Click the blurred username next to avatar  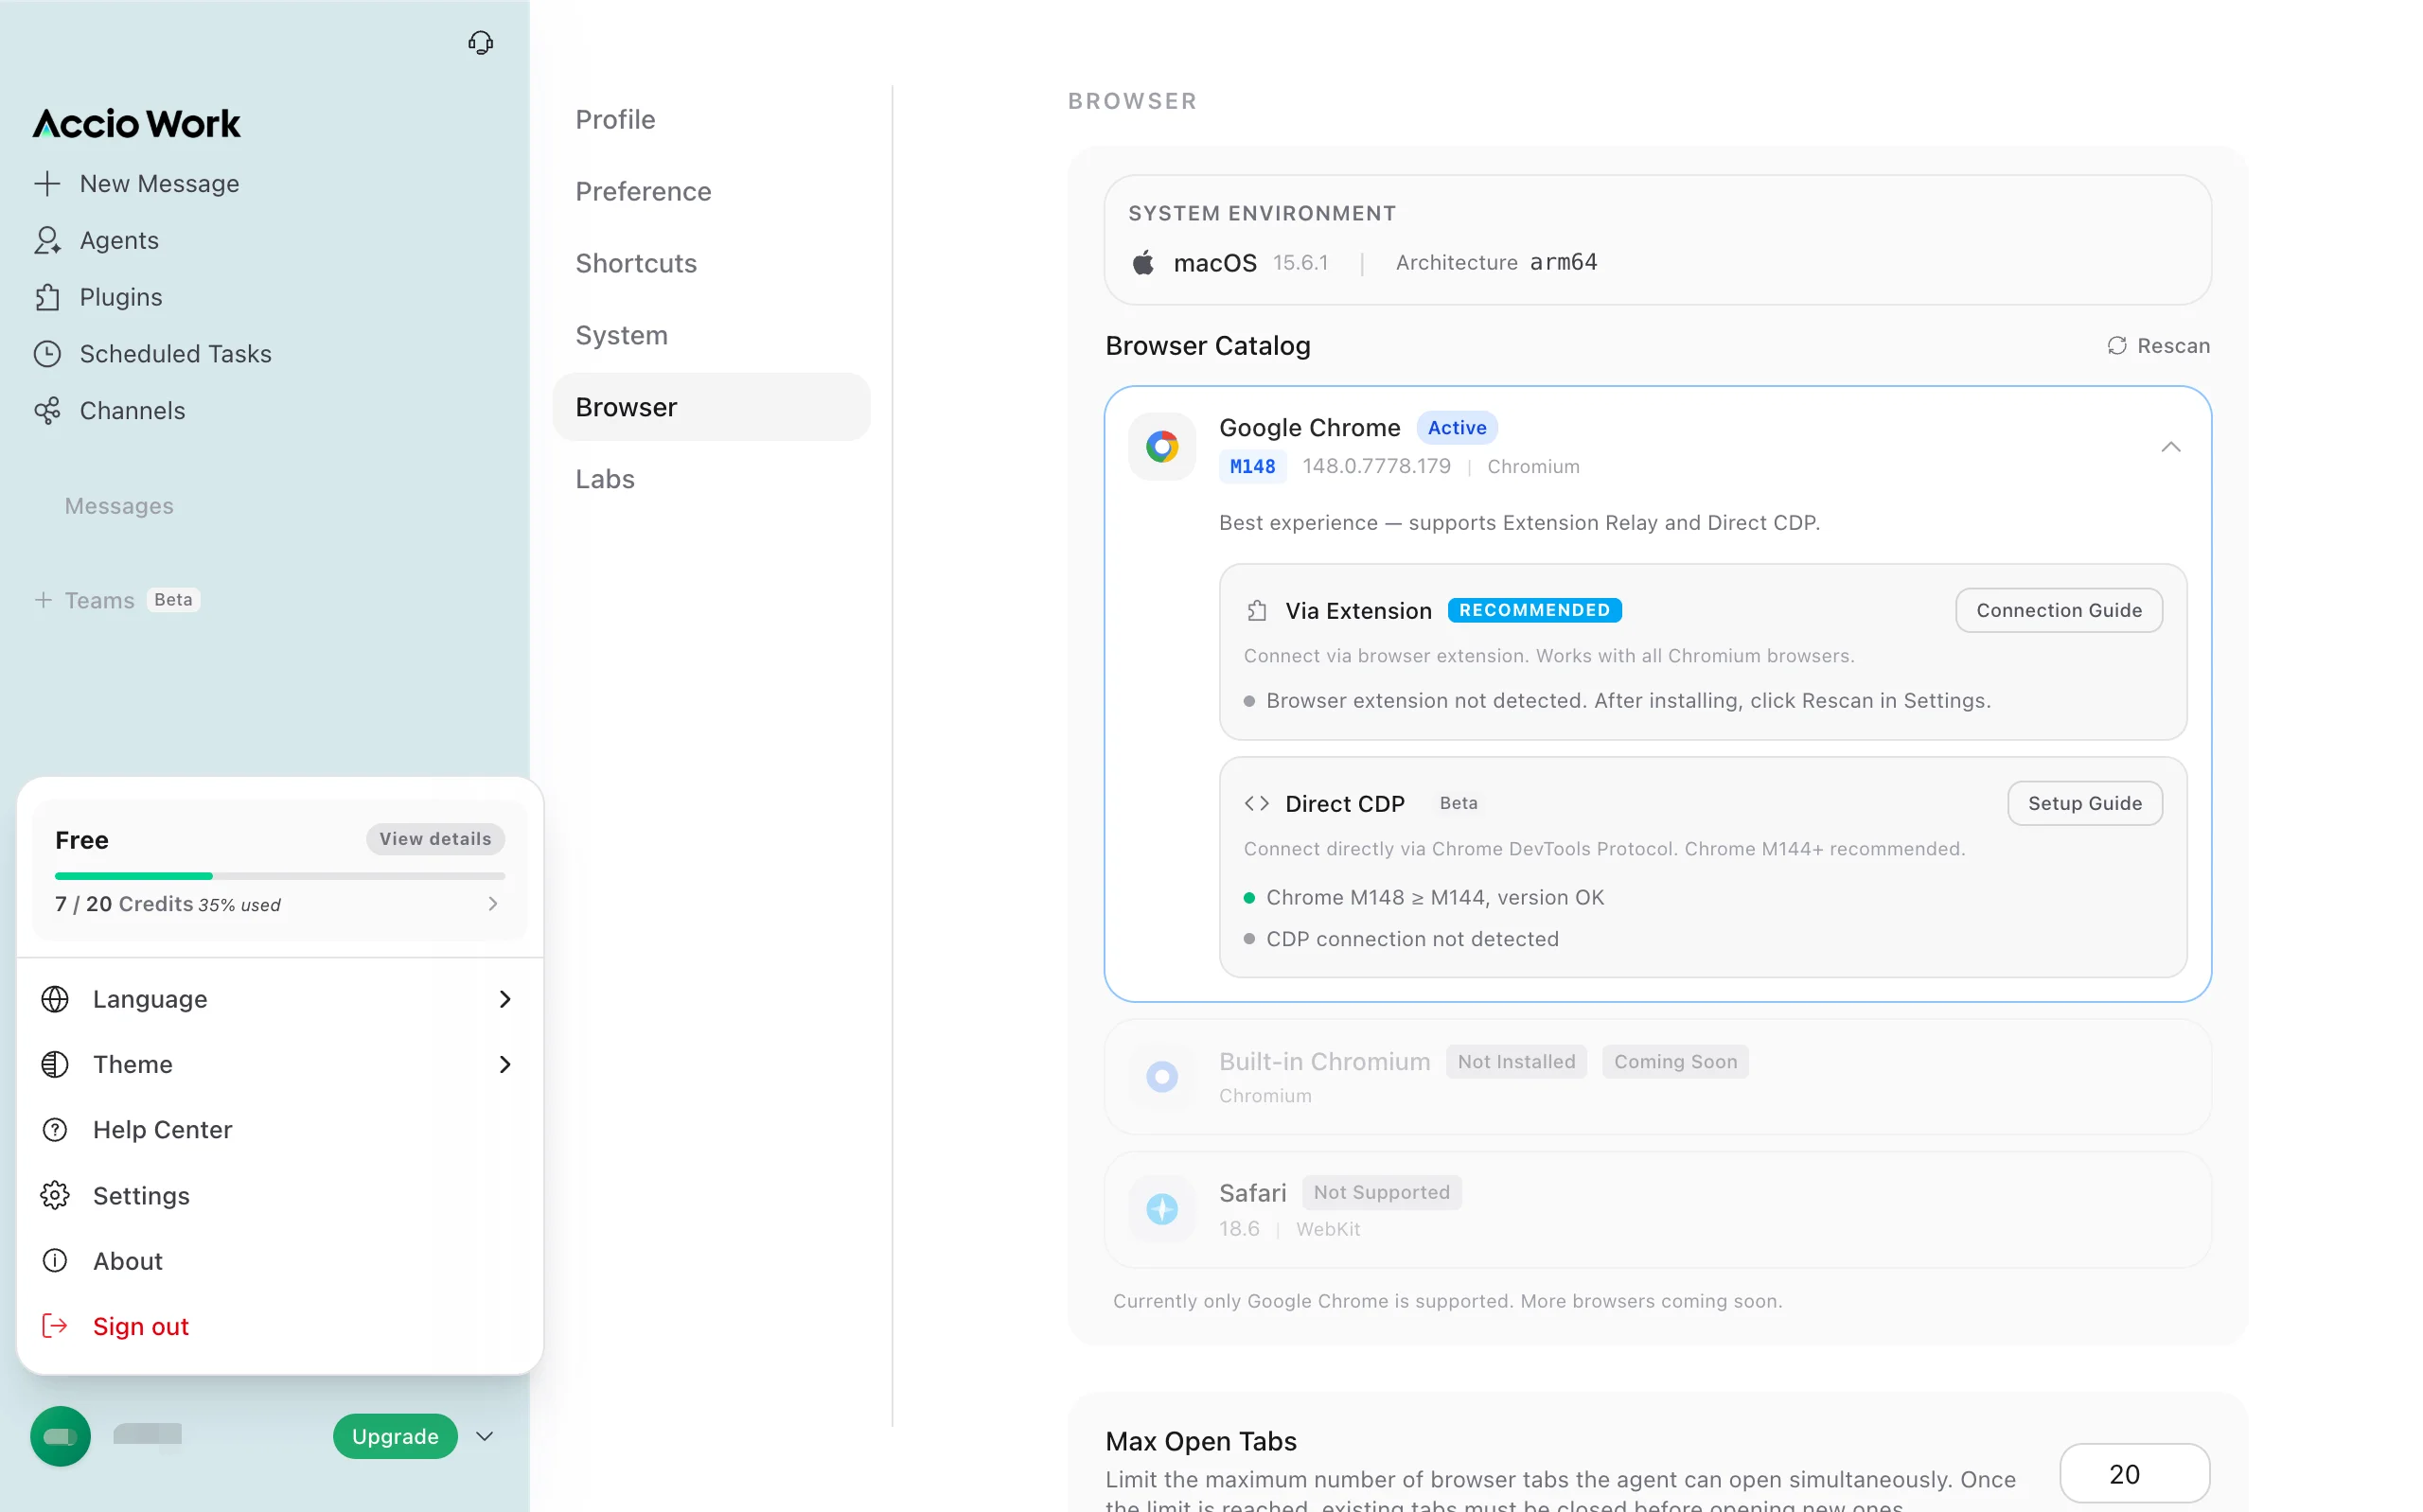click(x=147, y=1434)
